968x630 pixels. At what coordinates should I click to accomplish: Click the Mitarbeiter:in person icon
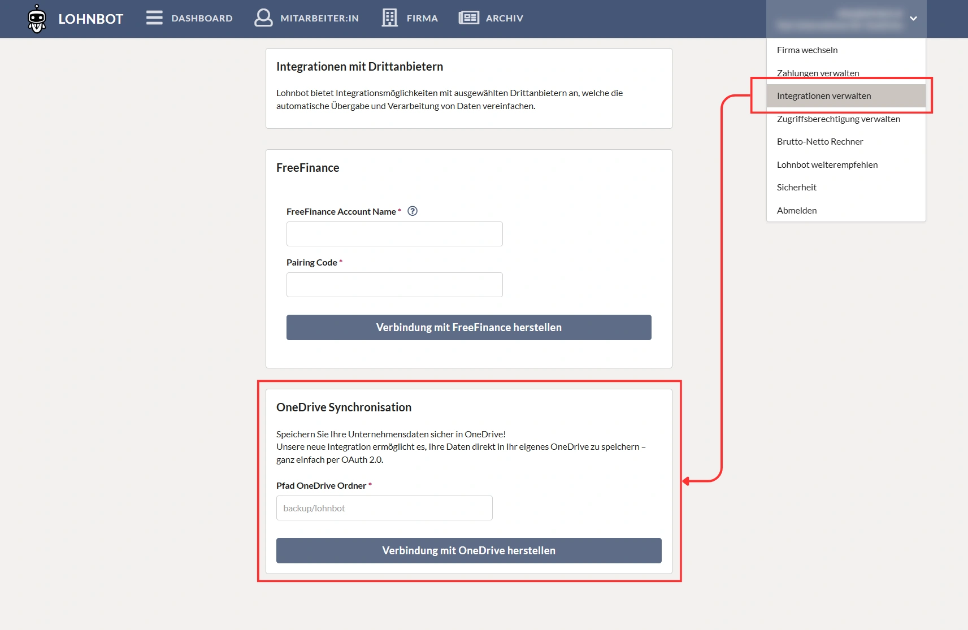tap(263, 18)
